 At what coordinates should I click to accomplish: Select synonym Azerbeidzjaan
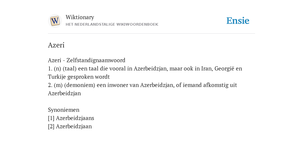pos(74,126)
